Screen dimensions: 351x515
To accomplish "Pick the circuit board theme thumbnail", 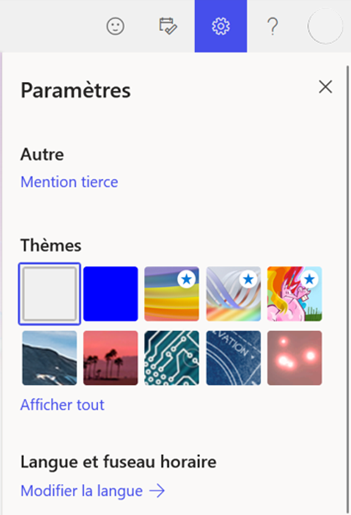I will coord(171,357).
